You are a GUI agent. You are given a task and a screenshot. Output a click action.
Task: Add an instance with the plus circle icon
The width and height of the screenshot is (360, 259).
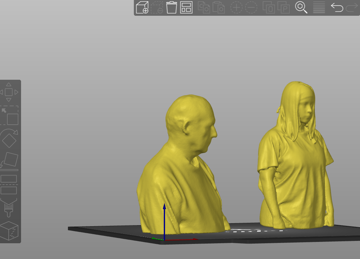click(236, 7)
